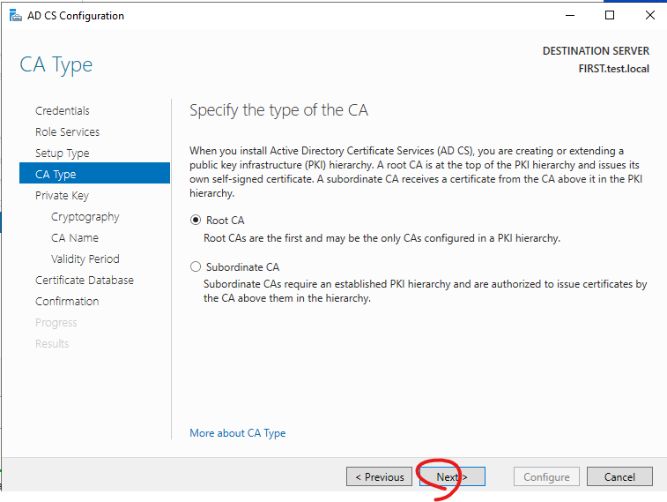Select the Root CA radio button

(x=196, y=221)
